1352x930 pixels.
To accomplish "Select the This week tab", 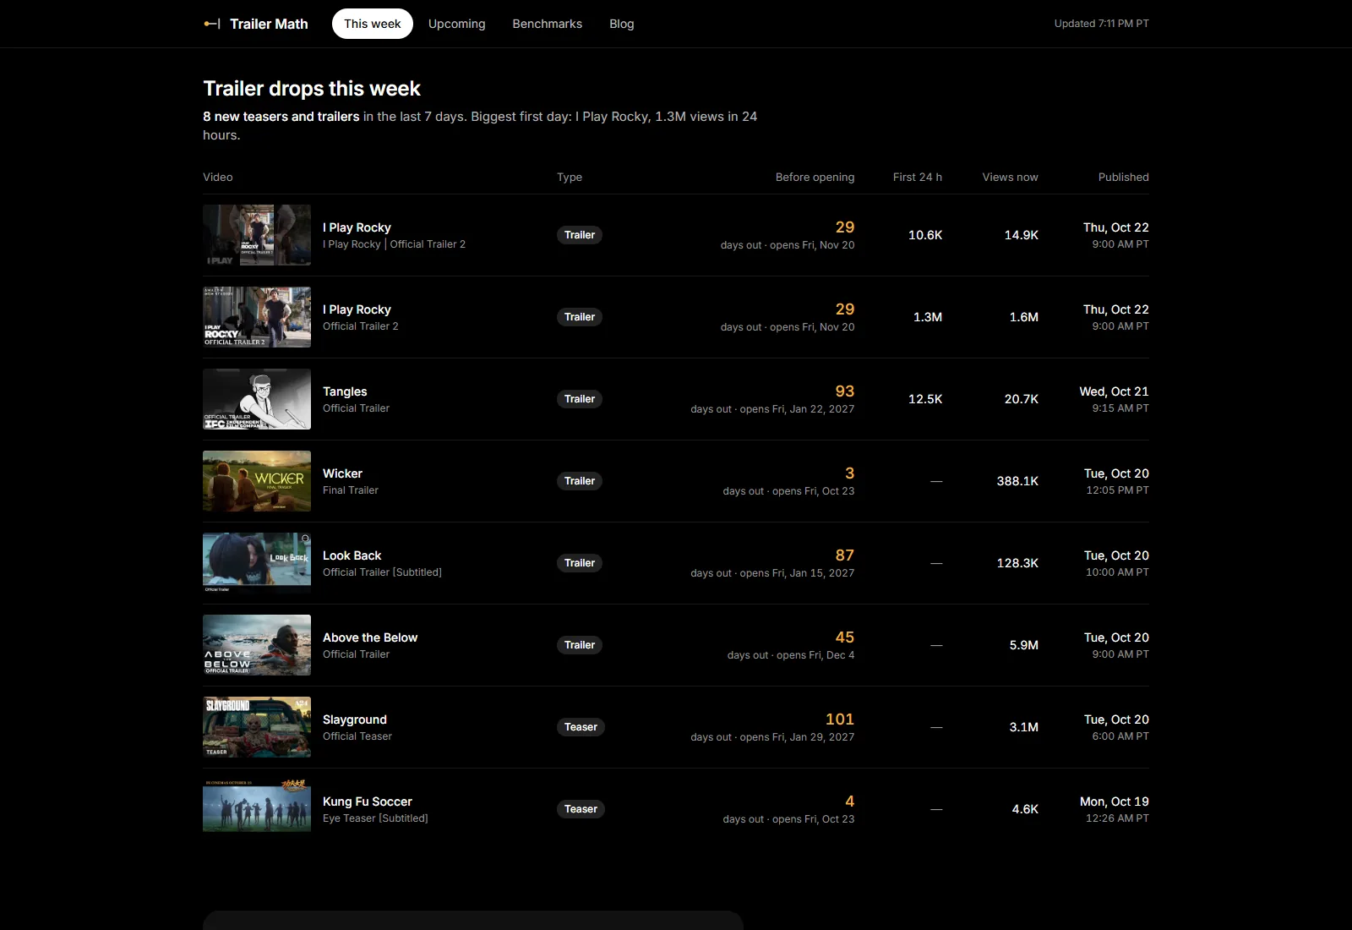I will (x=373, y=24).
